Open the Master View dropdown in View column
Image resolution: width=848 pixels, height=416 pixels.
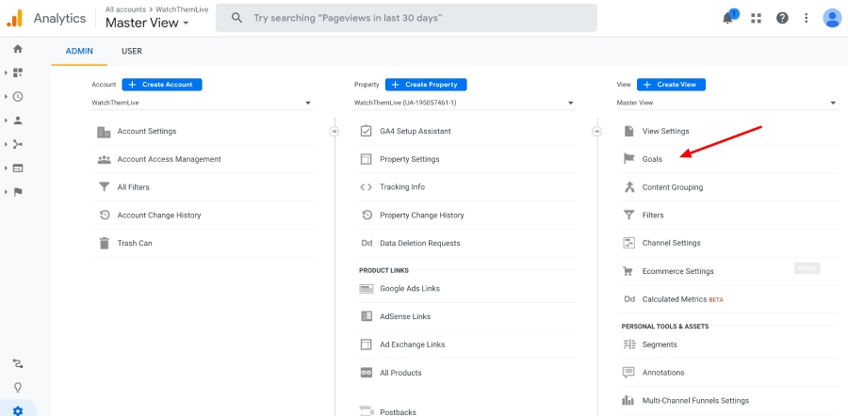[x=727, y=103]
